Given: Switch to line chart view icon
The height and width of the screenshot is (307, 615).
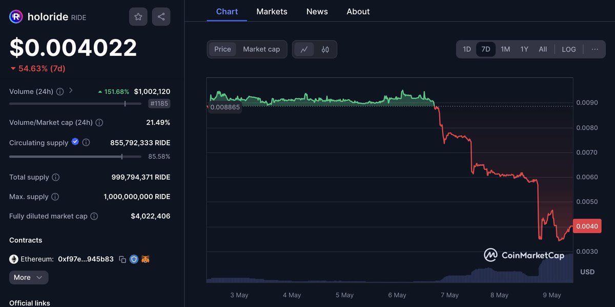Looking at the screenshot, I should pos(304,49).
